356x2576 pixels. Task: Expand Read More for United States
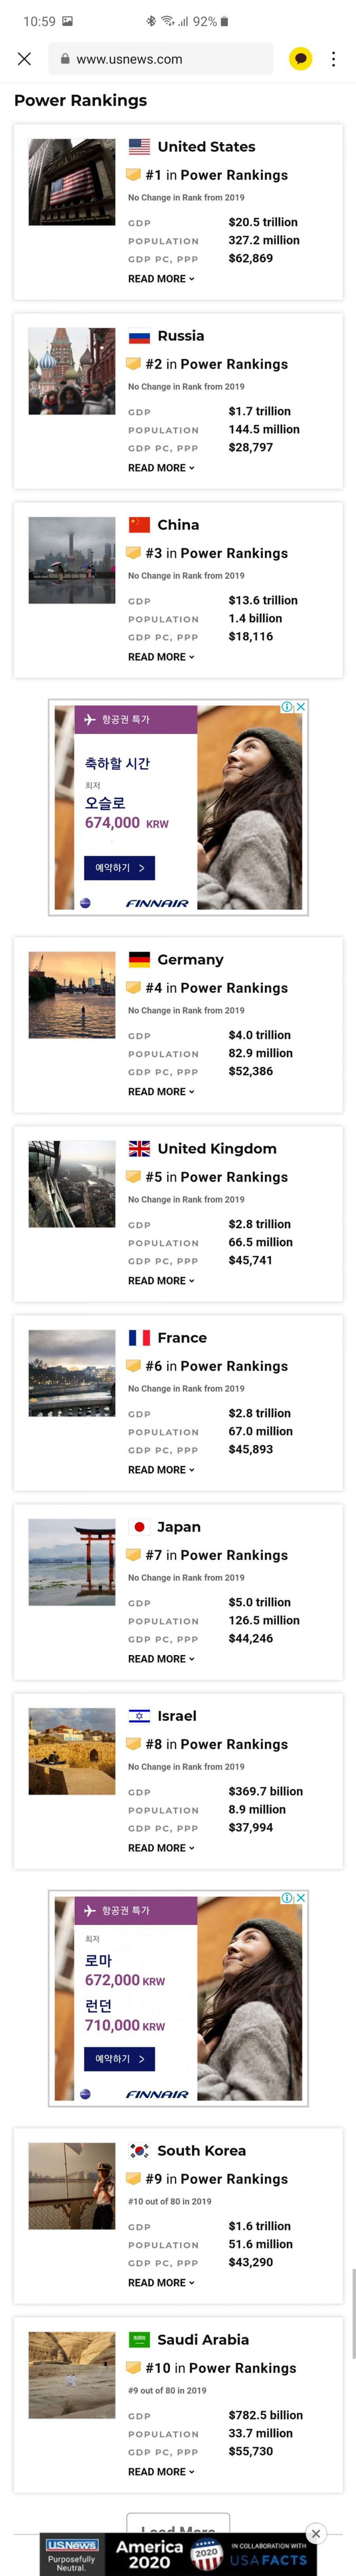[x=161, y=279]
